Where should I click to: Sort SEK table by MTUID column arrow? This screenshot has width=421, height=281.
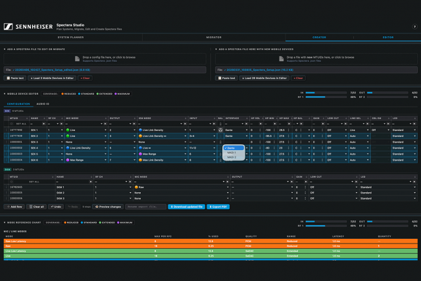(x=27, y=118)
